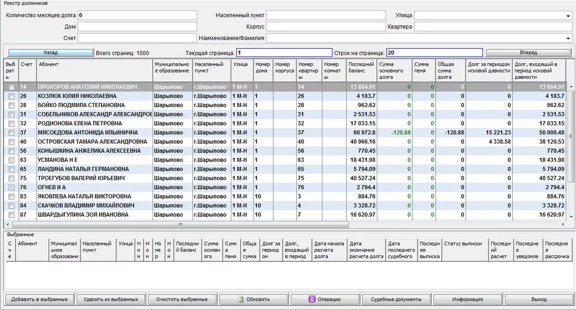Click the Строк на странице field
The width and height of the screenshot is (576, 310).
pos(434,53)
